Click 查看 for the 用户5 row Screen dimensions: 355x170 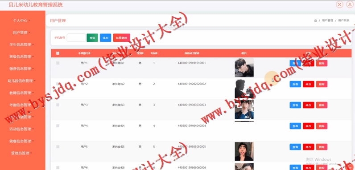[295, 147]
